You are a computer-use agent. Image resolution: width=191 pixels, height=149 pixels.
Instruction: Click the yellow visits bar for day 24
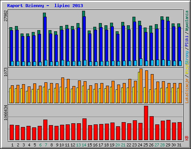point(139,88)
